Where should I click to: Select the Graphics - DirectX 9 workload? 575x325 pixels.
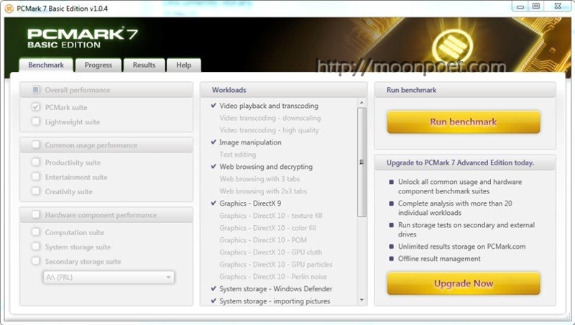click(249, 203)
